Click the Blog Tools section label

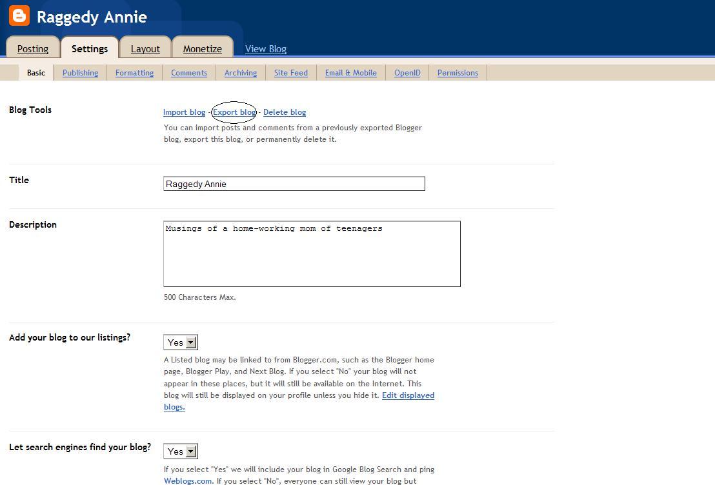pyautogui.click(x=30, y=110)
